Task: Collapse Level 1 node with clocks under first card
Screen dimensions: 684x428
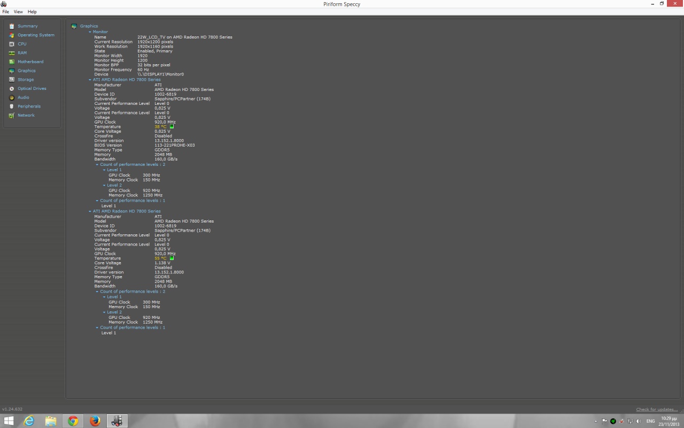Action: click(x=104, y=170)
